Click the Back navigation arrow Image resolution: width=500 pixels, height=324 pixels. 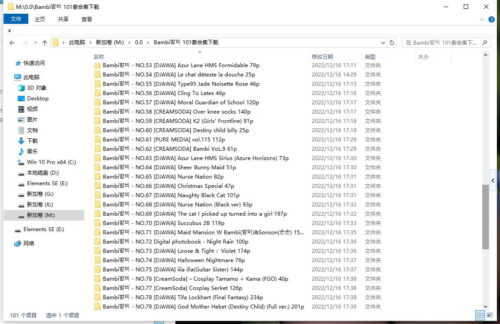pyautogui.click(x=12, y=42)
